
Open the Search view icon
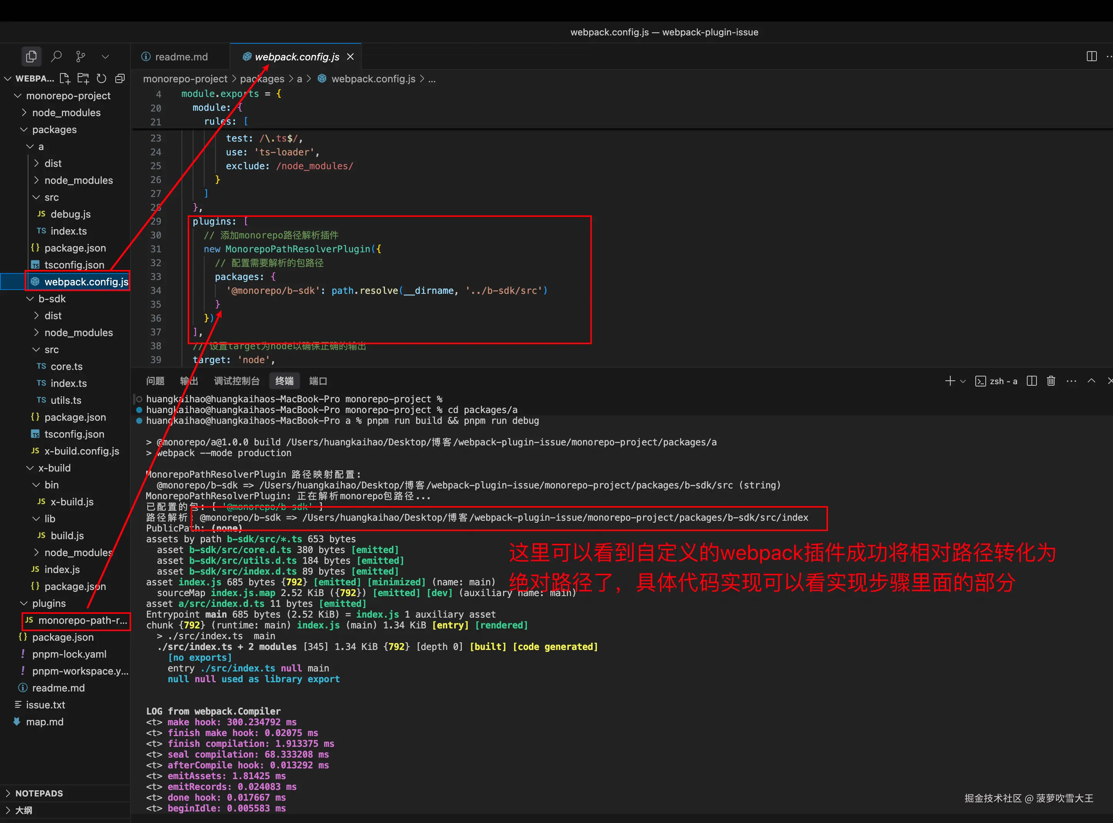56,57
